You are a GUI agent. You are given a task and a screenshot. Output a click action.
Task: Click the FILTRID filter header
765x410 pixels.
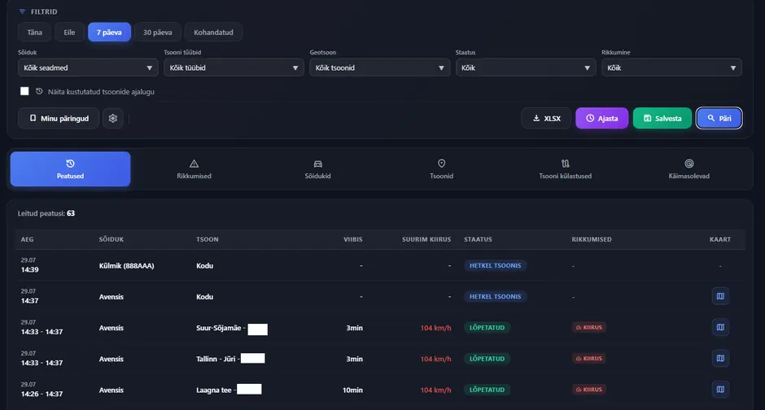38,11
